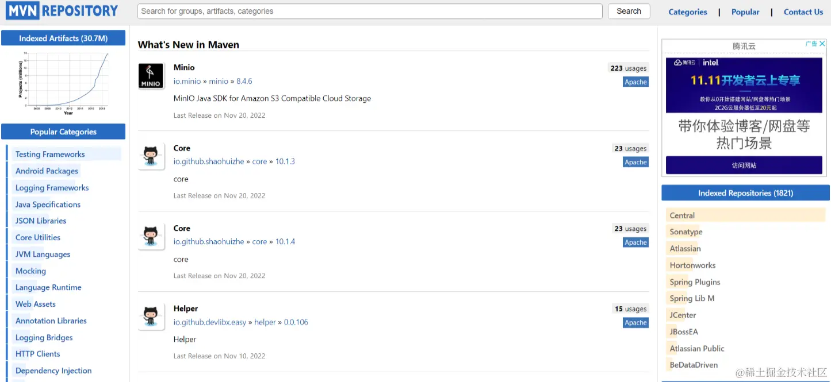
Task: Open io.github.devlibx.easy group link
Action: [x=210, y=322]
